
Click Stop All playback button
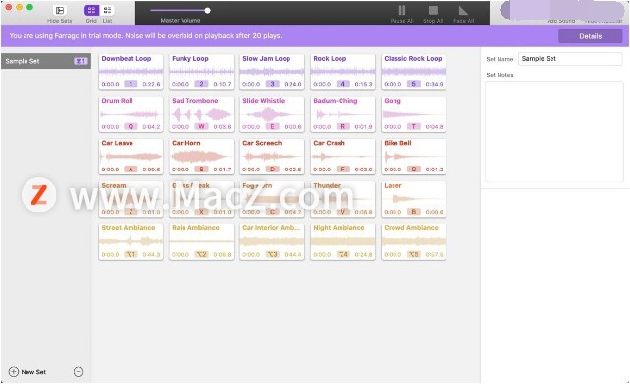[433, 11]
